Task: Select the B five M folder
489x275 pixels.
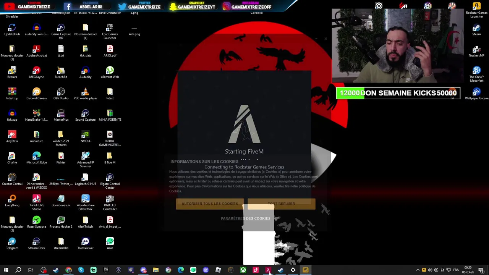Action: (110, 159)
